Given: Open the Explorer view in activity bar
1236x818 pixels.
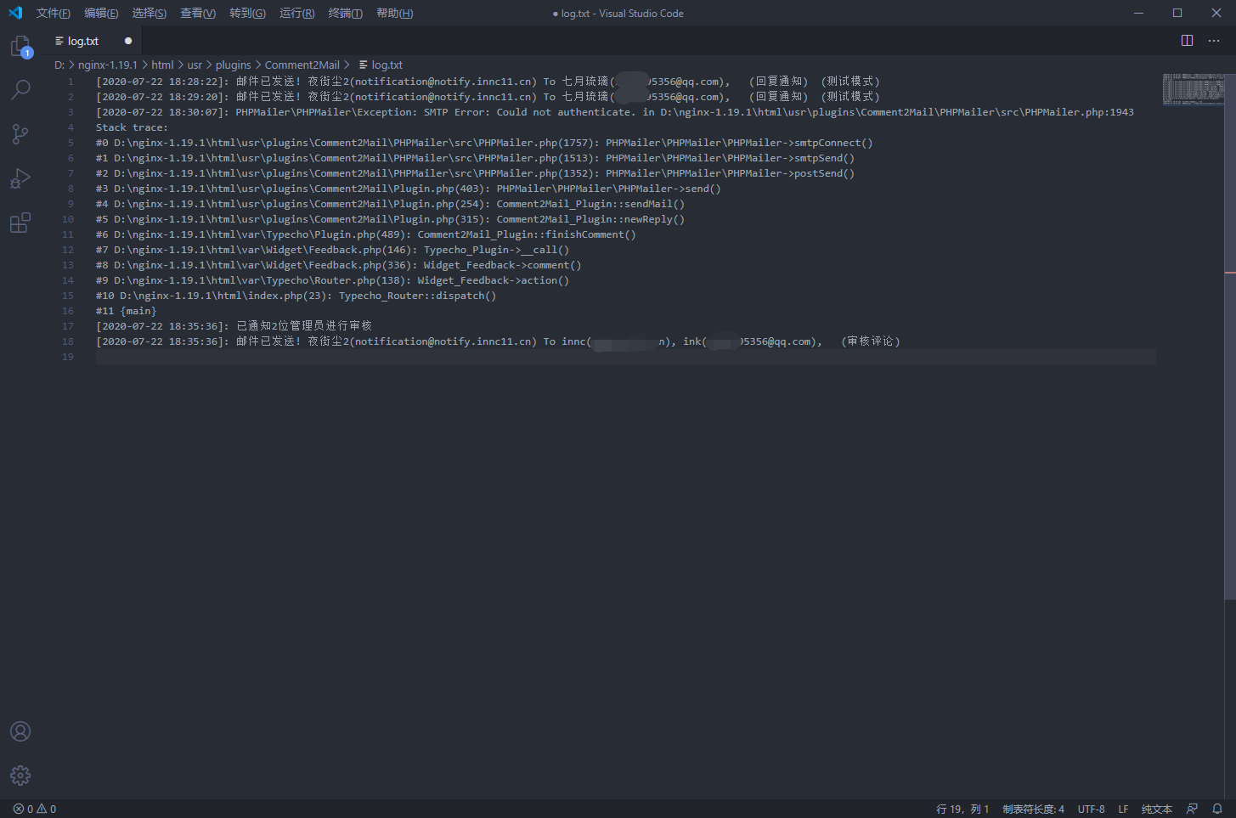Looking at the screenshot, I should (20, 46).
